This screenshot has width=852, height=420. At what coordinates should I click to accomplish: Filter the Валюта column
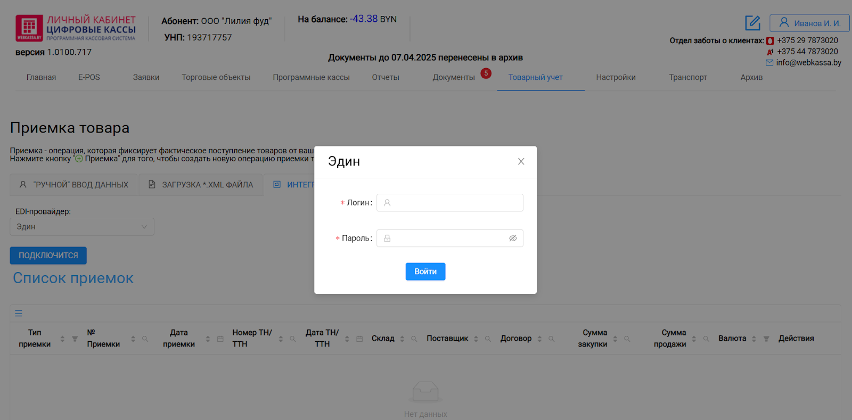pyautogui.click(x=766, y=339)
